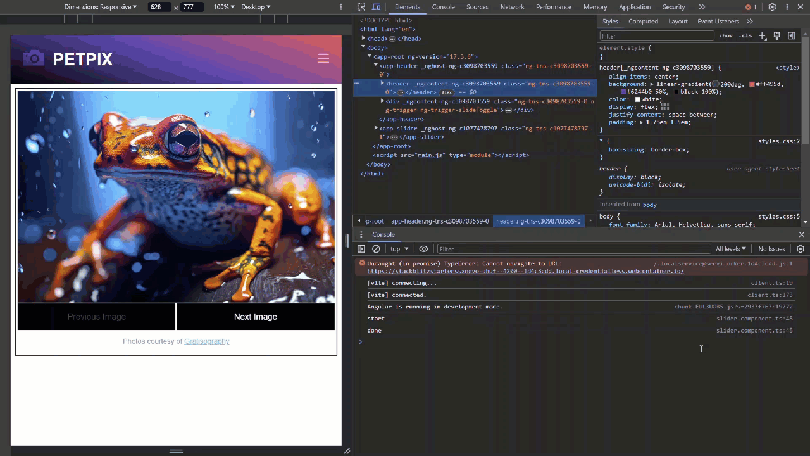
Task: Clear the console
Action: point(376,249)
